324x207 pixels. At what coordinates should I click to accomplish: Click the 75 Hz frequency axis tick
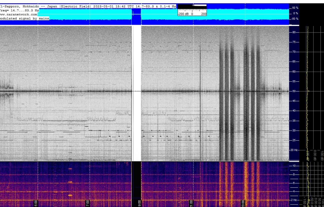(294, 42)
